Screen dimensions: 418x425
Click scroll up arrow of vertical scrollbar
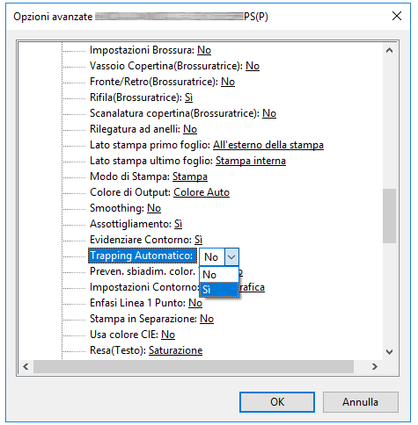pos(389,50)
